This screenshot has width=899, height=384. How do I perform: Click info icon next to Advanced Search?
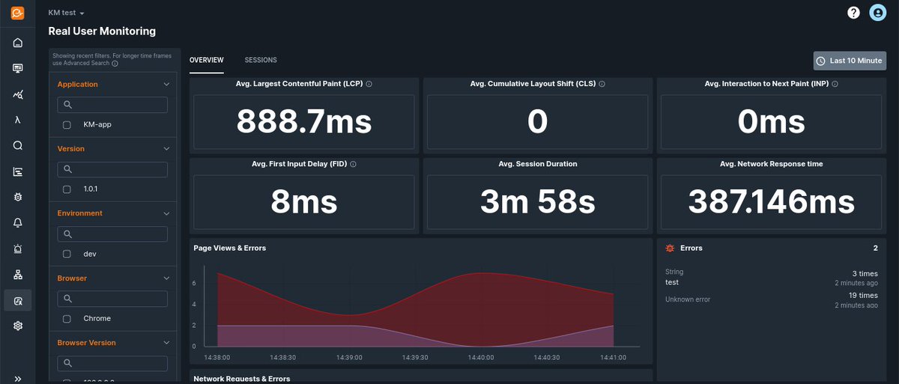pyautogui.click(x=115, y=64)
